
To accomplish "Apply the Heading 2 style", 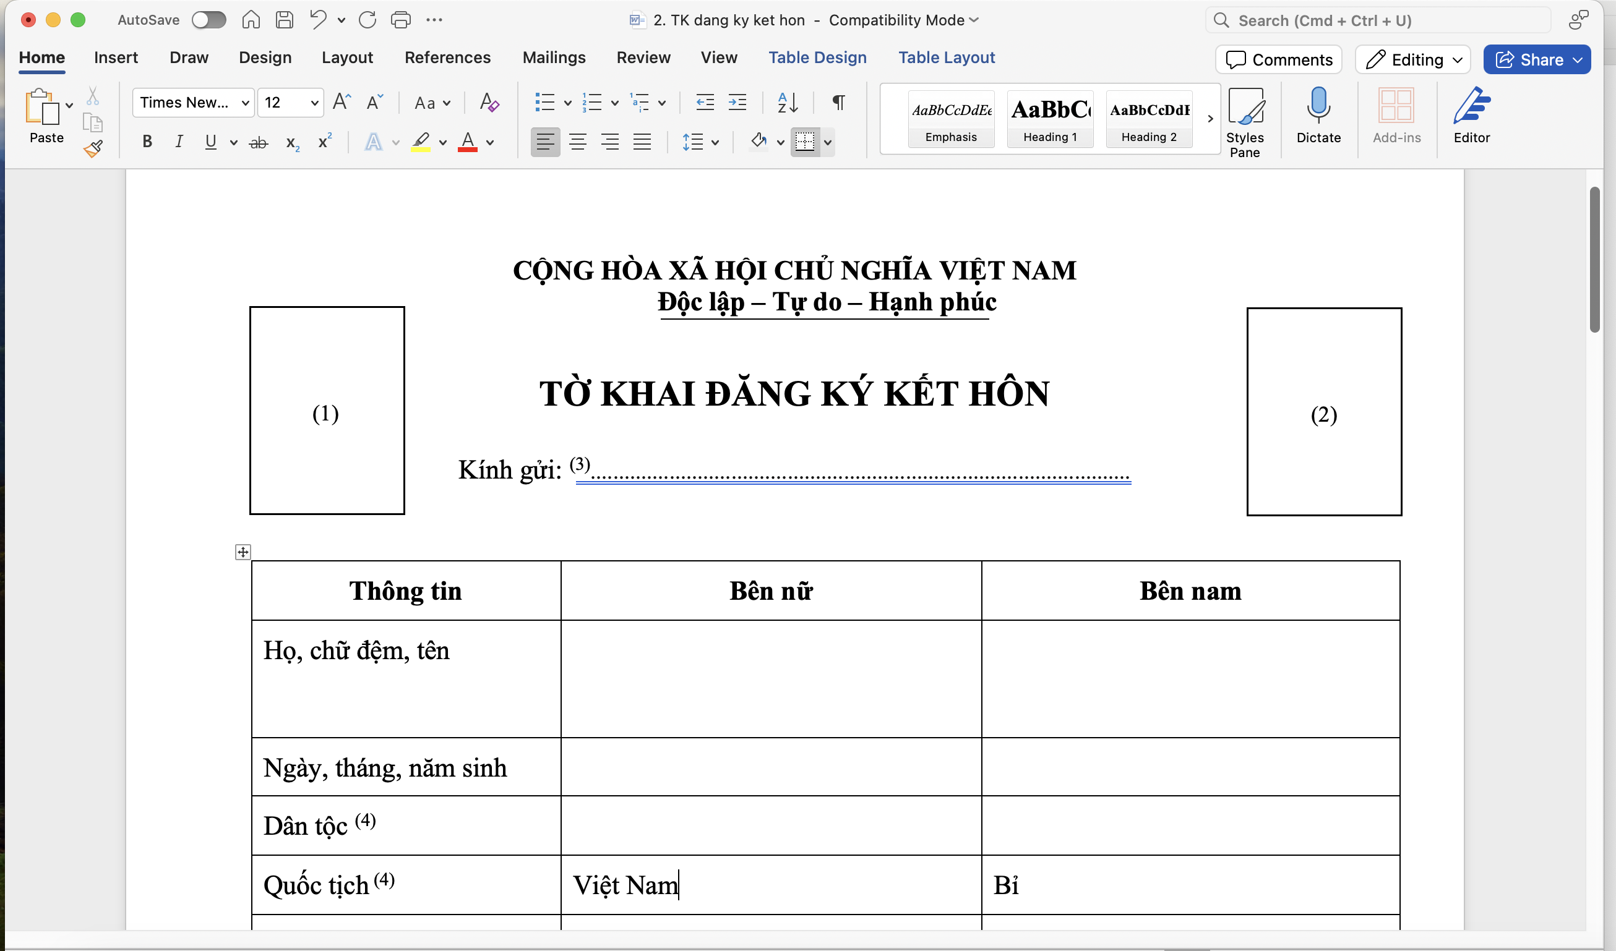I will point(1148,119).
